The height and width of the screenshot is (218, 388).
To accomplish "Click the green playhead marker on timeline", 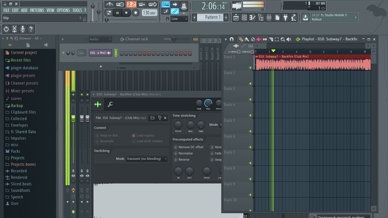I will click(x=273, y=51).
